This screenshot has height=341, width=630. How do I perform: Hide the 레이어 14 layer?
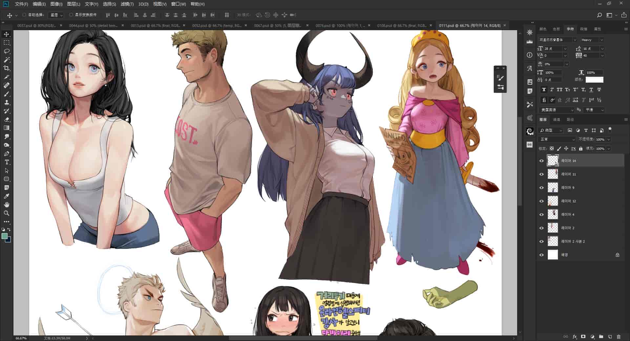tap(541, 161)
